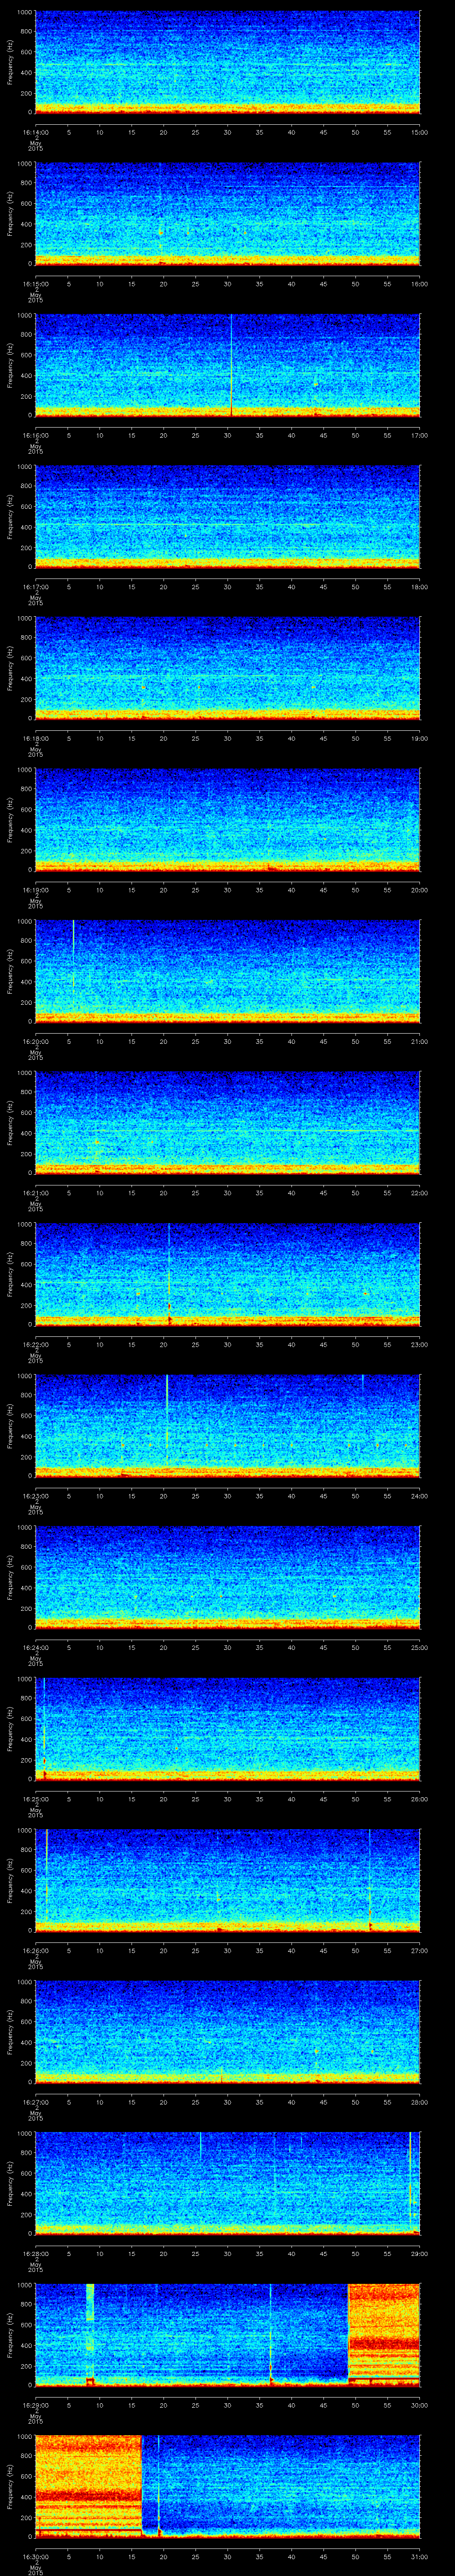Open the 16:24 spectrogram panel

(x=227, y=1577)
